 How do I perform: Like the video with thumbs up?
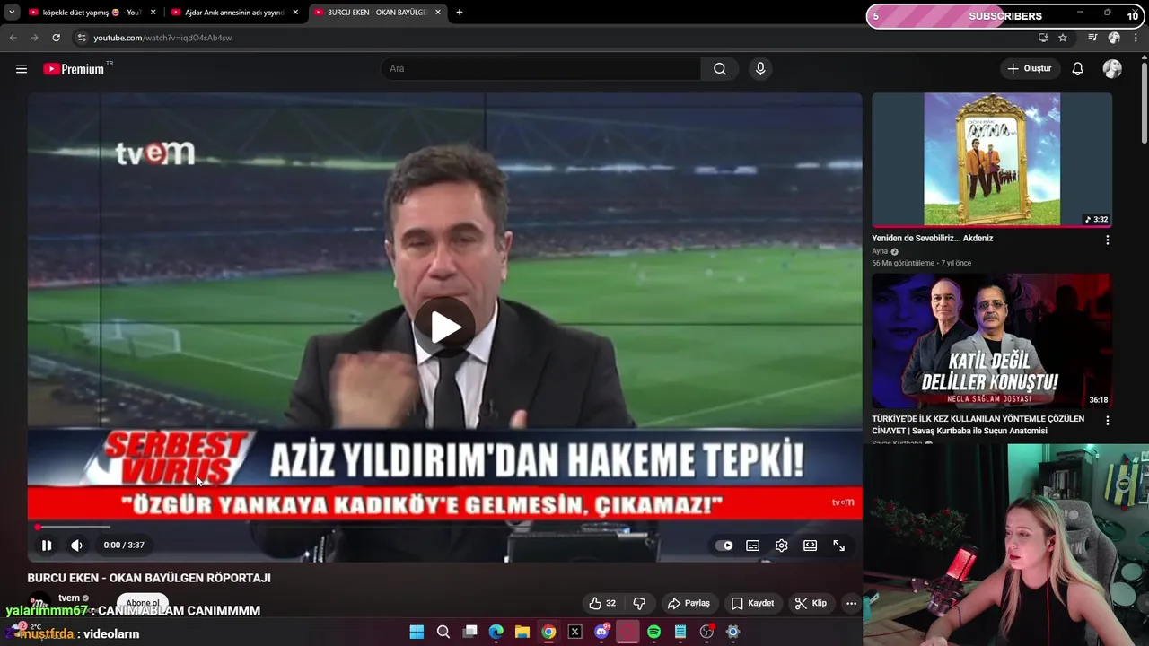[602, 604]
